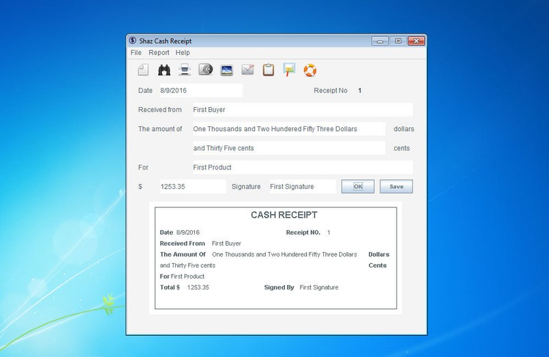549x357 pixels.
Task: Click the new blank receipt page icon
Action: (143, 70)
